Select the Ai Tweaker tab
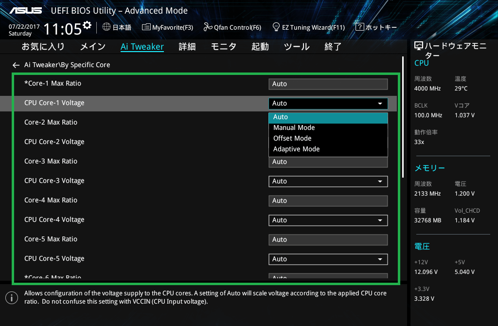The image size is (498, 326). [142, 47]
